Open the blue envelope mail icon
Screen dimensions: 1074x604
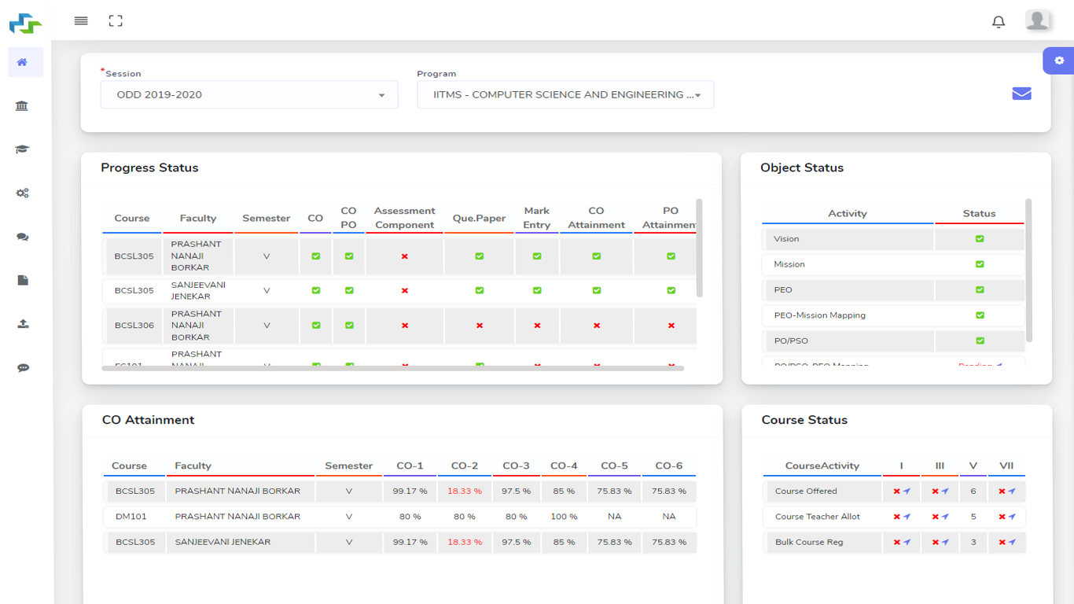1021,94
